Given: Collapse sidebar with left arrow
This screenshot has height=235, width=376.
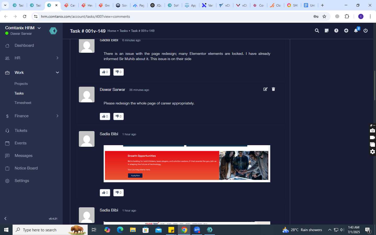Looking at the screenshot, I should click(5, 219).
